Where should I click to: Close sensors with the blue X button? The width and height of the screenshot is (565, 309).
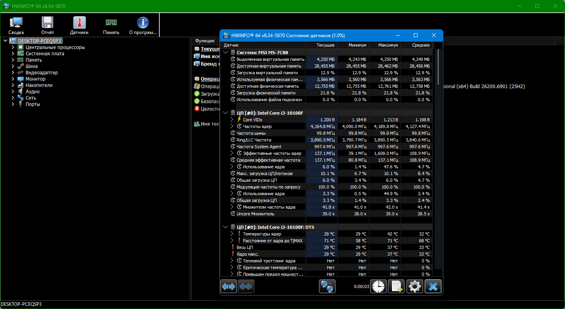point(433,286)
